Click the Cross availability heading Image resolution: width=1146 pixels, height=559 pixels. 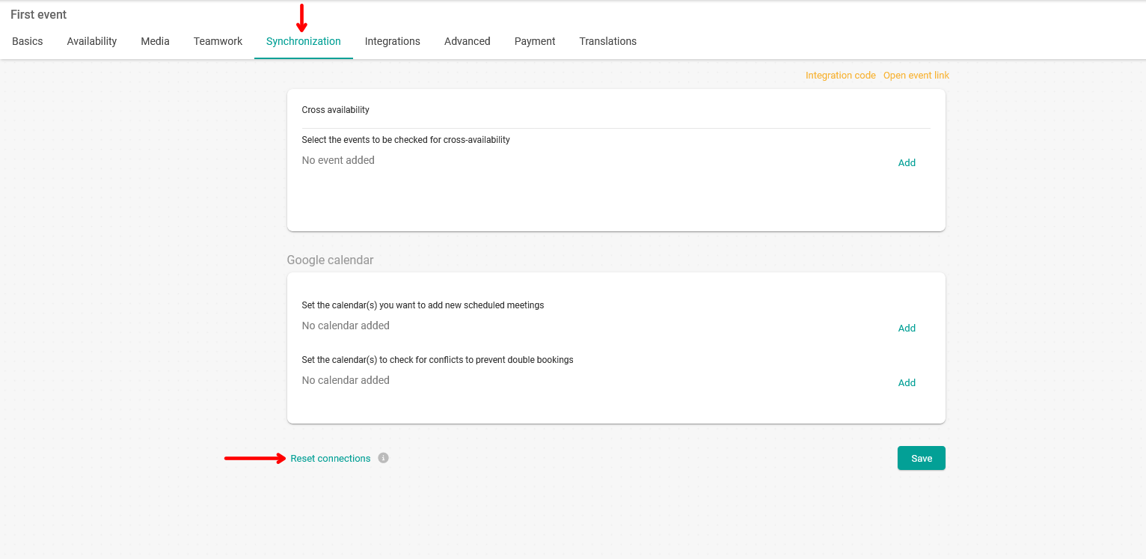click(336, 110)
